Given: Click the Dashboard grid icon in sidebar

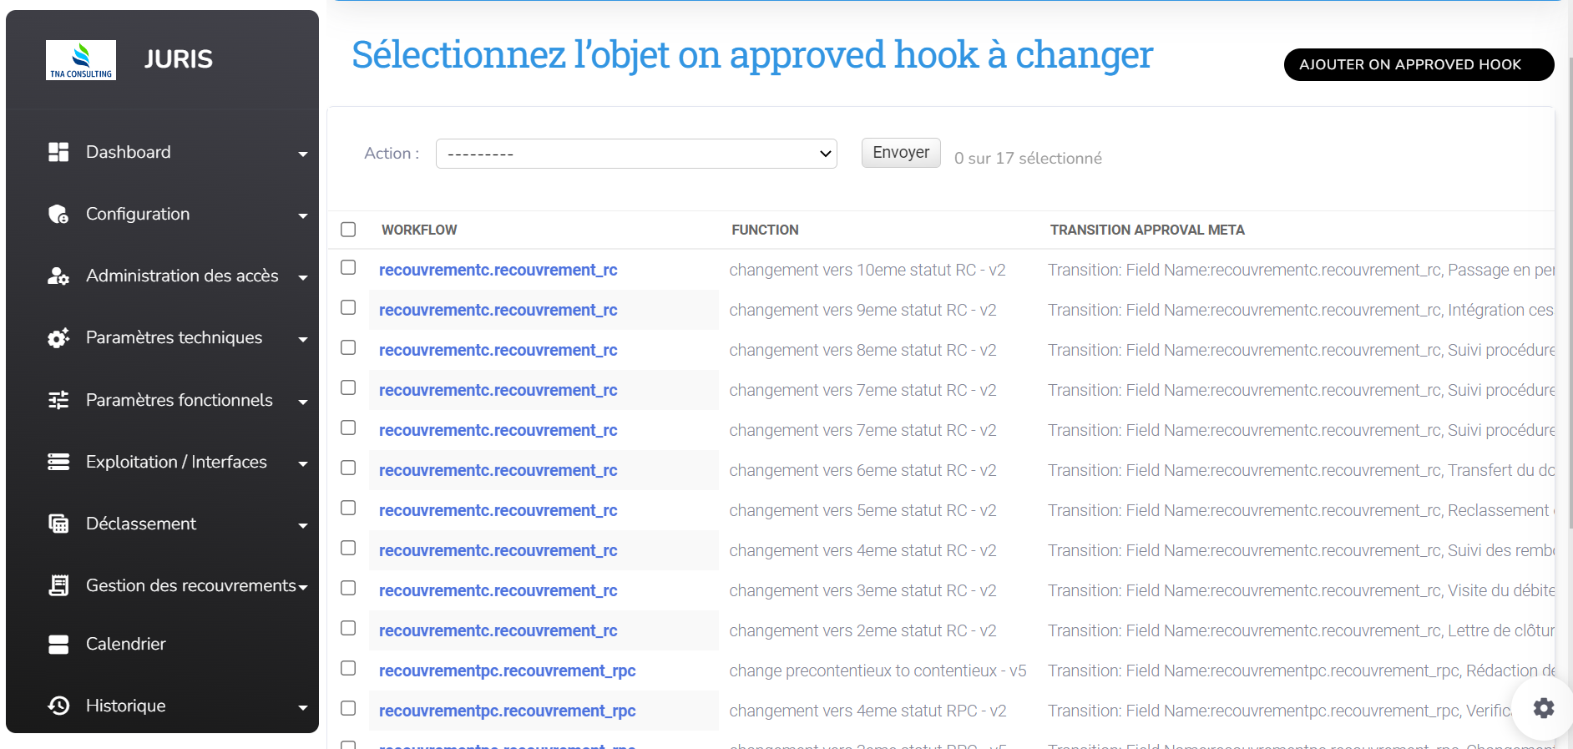Looking at the screenshot, I should click(x=58, y=152).
